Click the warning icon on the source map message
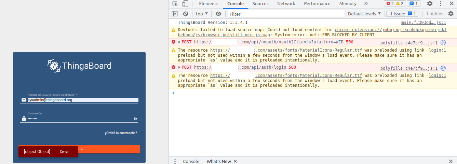The width and height of the screenshot is (457, 164). (173, 30)
